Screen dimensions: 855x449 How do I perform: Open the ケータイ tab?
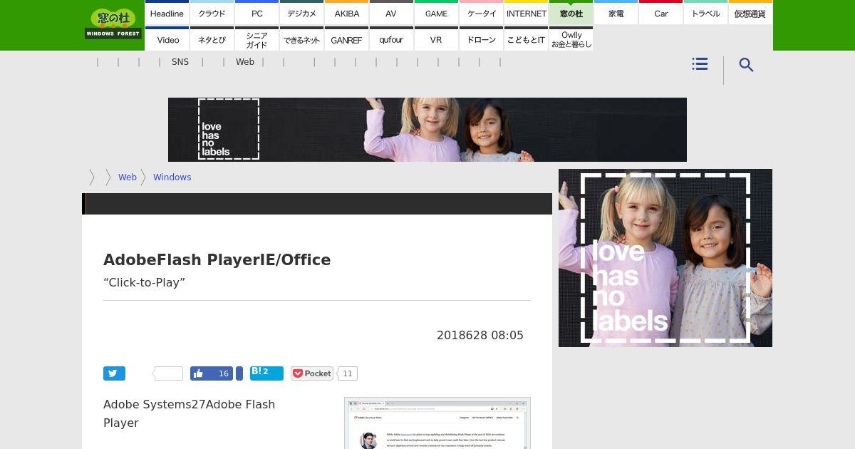[481, 14]
